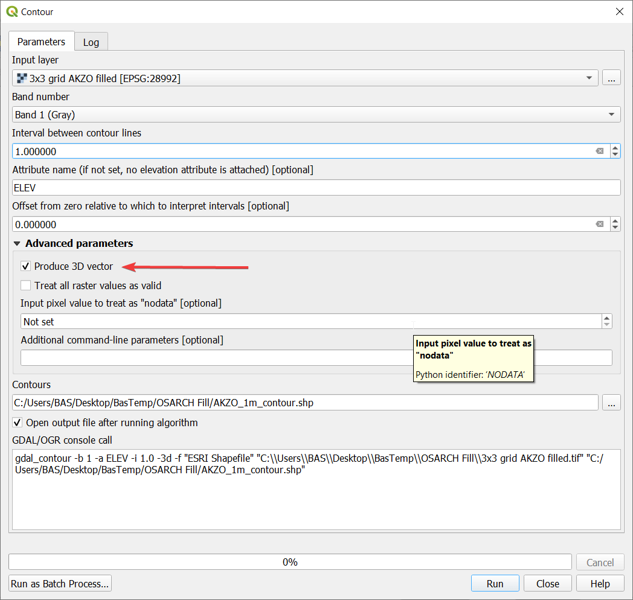Open the Band number dropdown
633x600 pixels.
611,115
